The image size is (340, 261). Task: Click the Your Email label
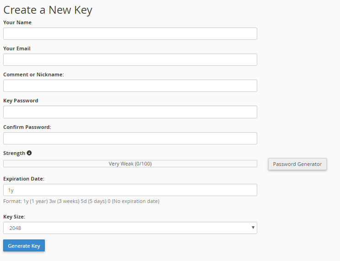coord(17,48)
